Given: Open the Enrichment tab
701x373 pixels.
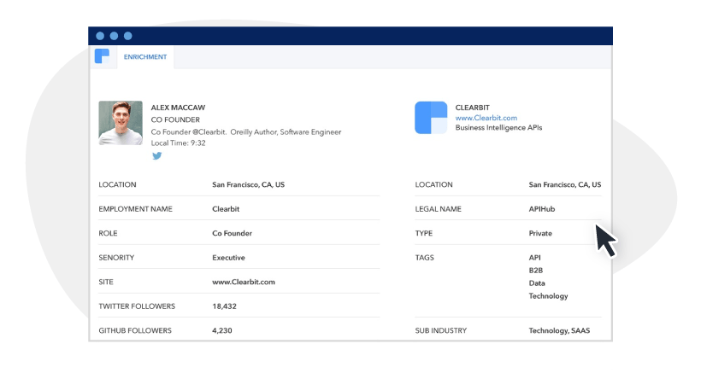Looking at the screenshot, I should 144,57.
